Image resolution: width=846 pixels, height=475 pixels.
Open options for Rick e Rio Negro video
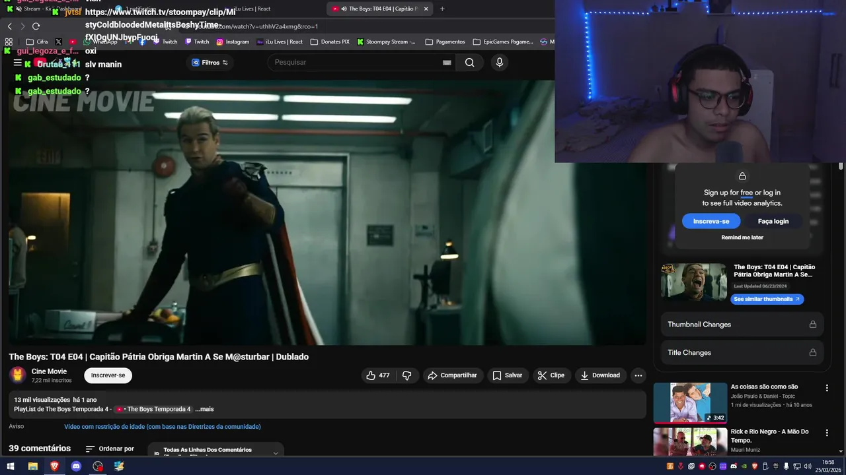point(826,433)
